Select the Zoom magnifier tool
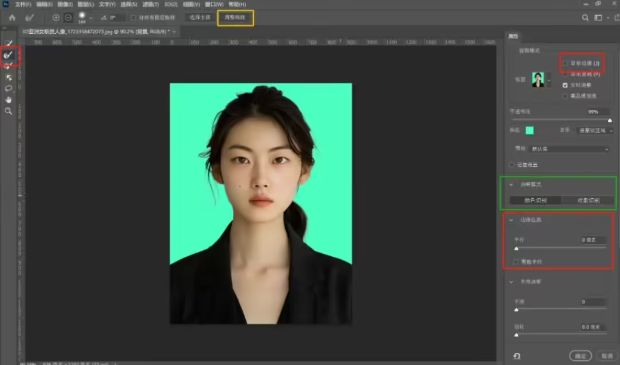The height and width of the screenshot is (365, 620). [8, 111]
